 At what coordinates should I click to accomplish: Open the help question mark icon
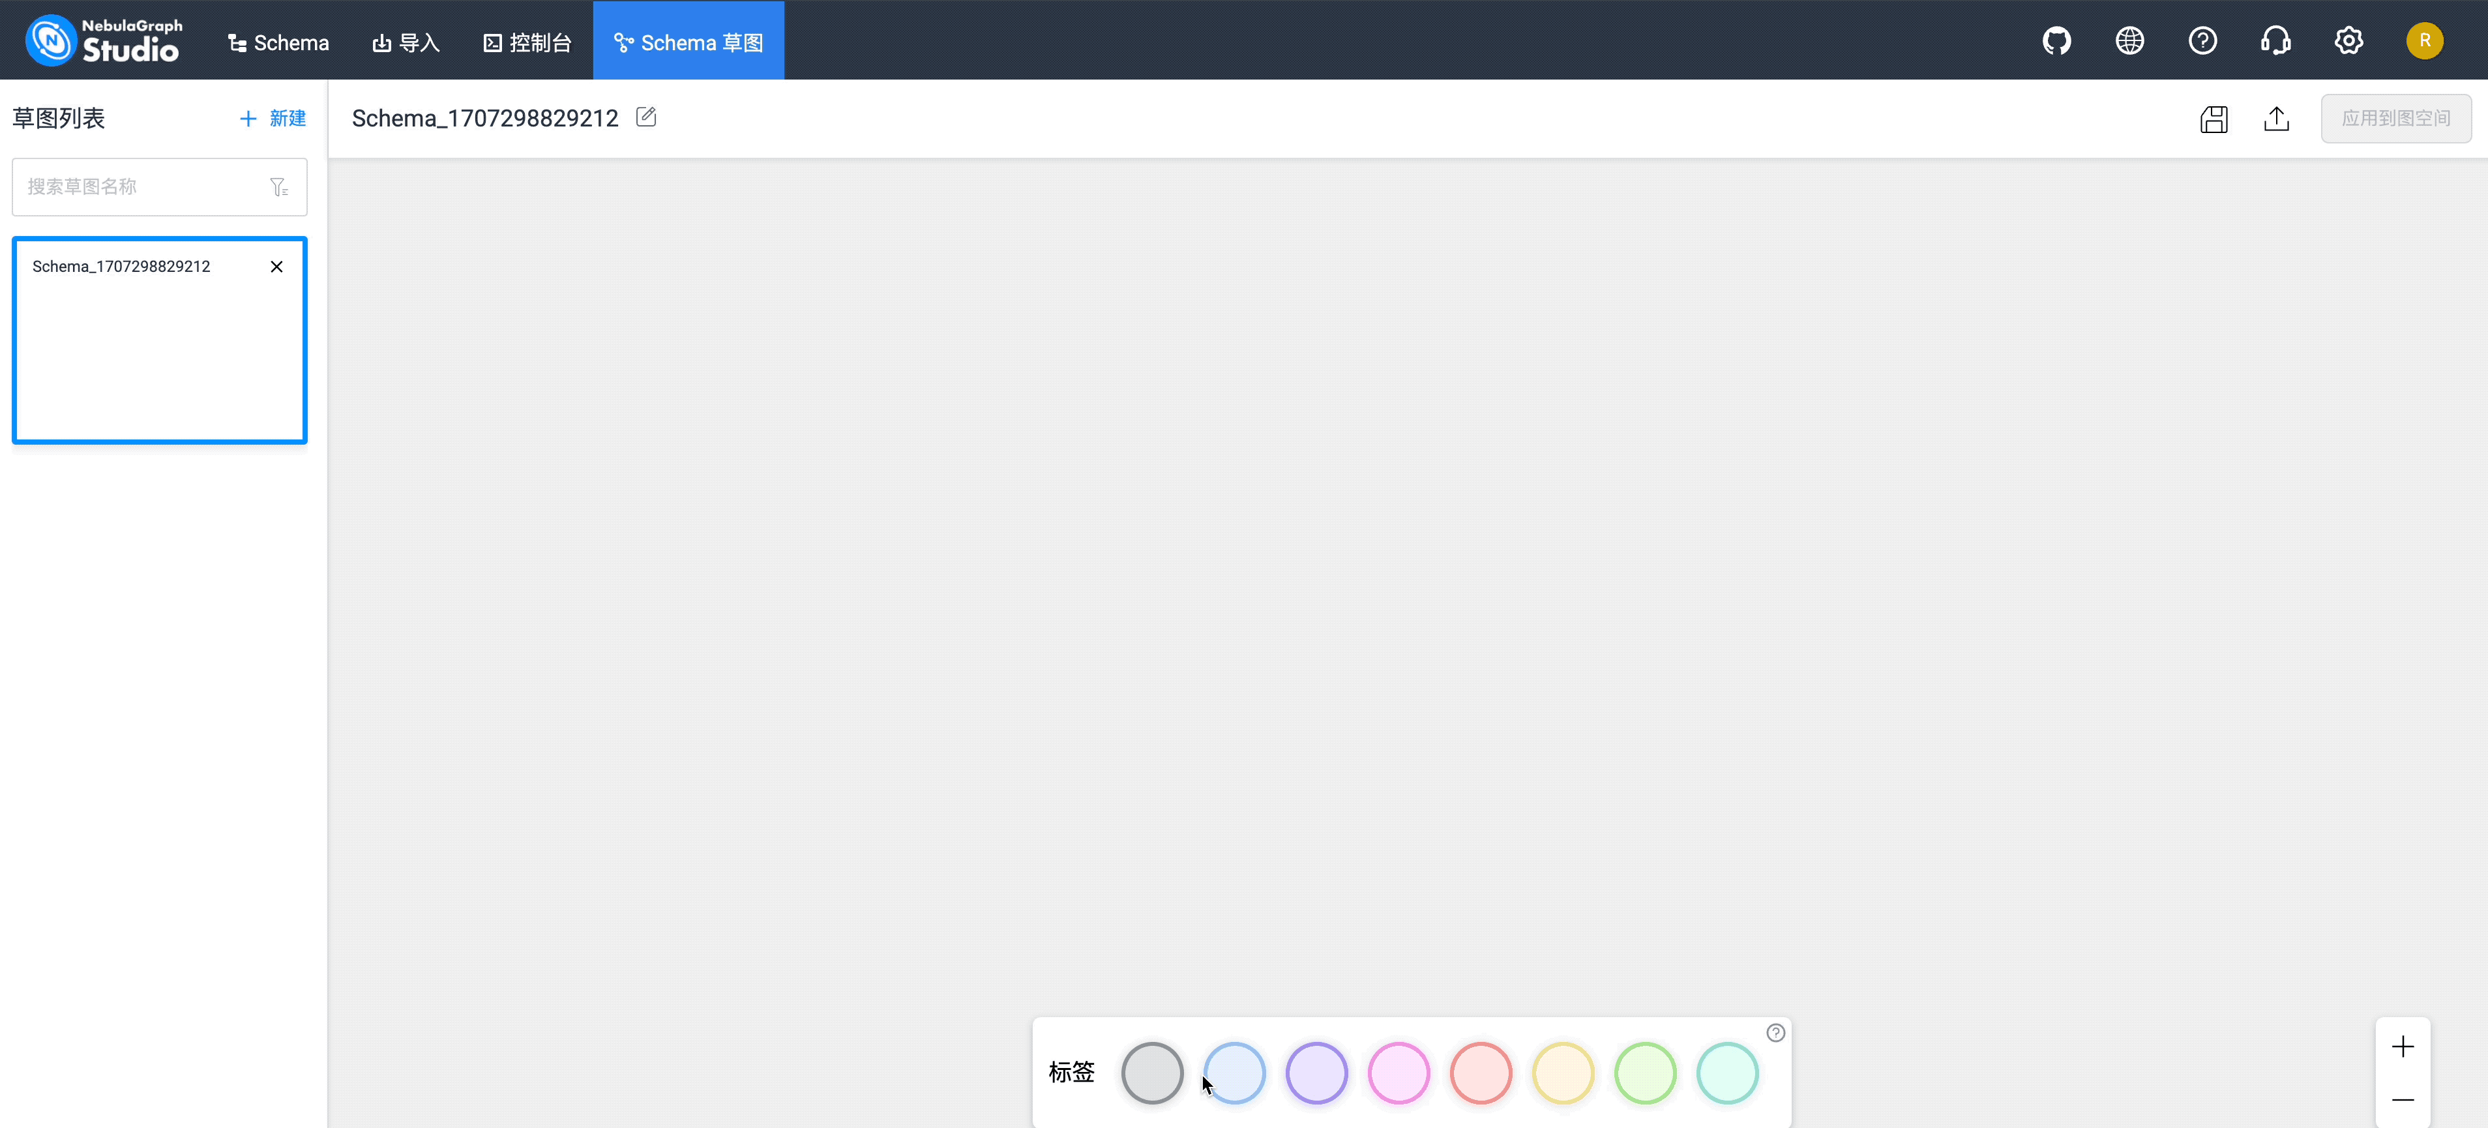pos(2202,40)
